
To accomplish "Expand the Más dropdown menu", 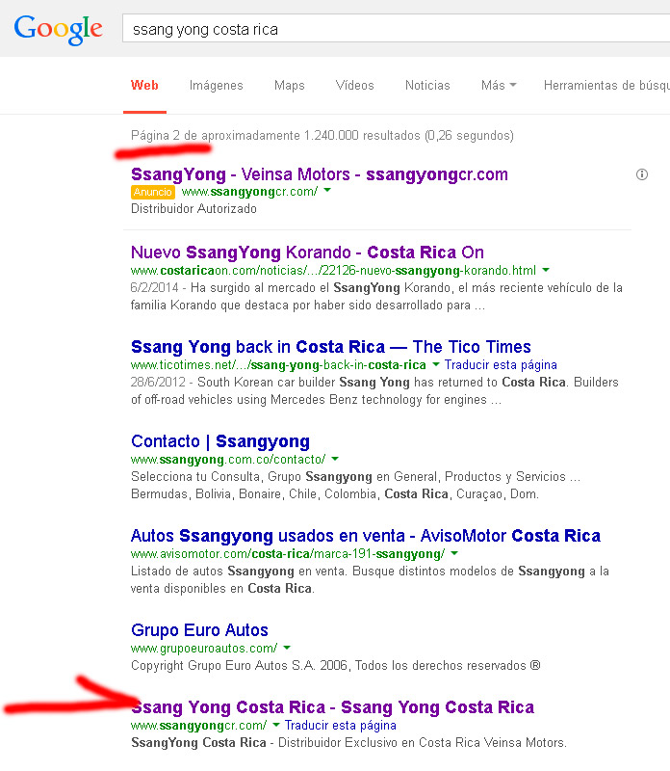I will tap(499, 86).
